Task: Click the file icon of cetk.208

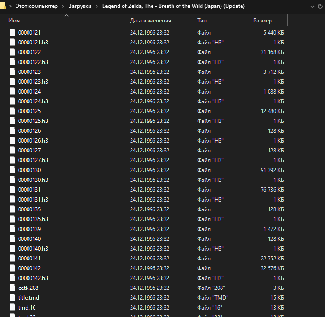Action: tap(13, 288)
